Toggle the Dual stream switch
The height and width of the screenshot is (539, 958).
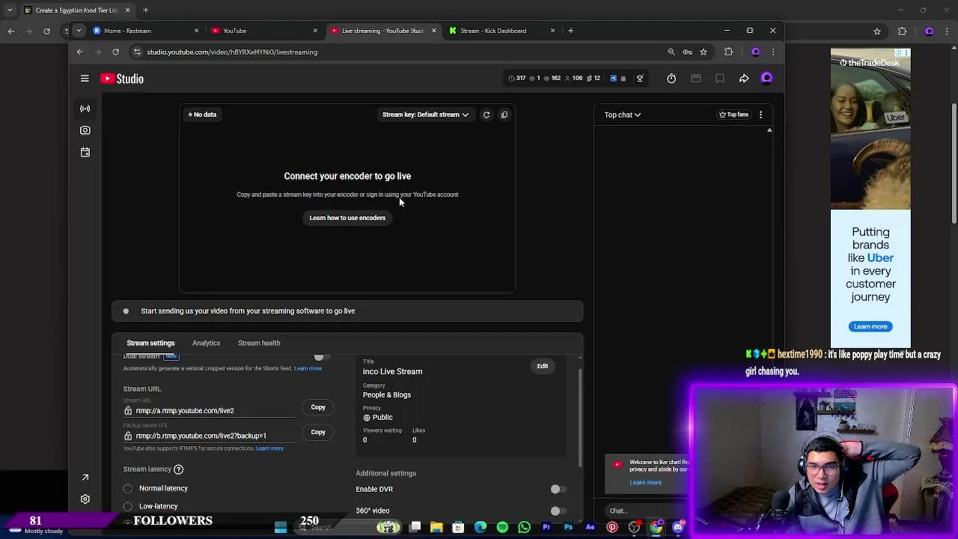(322, 357)
